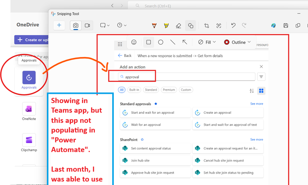This screenshot has width=308, height=185.
Task: Select the Snip camera mode
Action: (76, 25)
